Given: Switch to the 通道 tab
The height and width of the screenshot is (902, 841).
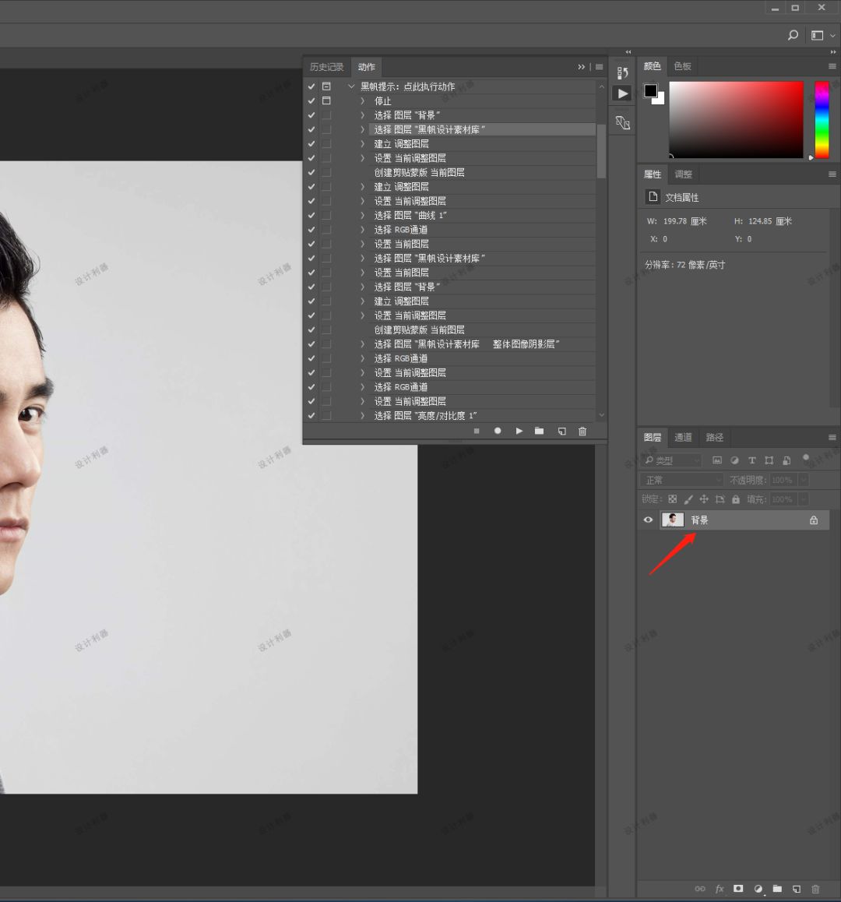Looking at the screenshot, I should (x=683, y=437).
